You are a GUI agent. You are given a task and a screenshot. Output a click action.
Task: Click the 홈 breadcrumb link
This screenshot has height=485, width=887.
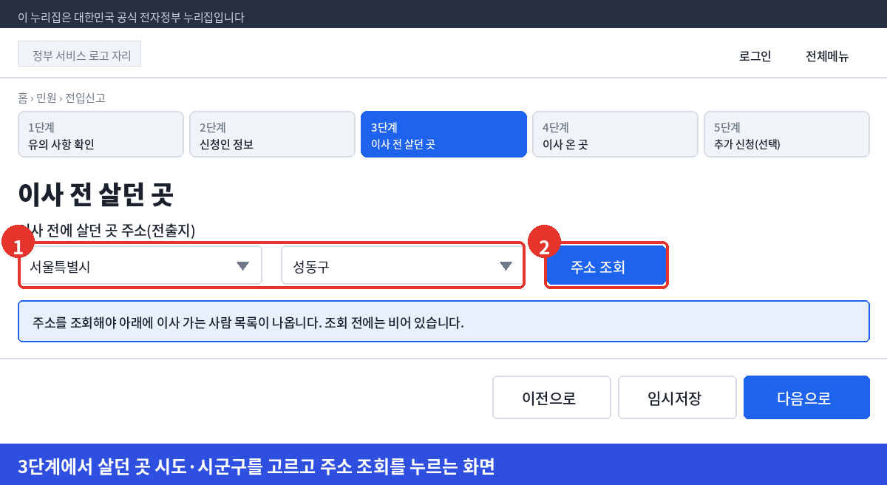pos(23,98)
